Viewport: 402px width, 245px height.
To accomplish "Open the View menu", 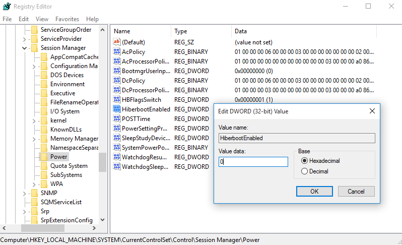I will tap(42, 19).
